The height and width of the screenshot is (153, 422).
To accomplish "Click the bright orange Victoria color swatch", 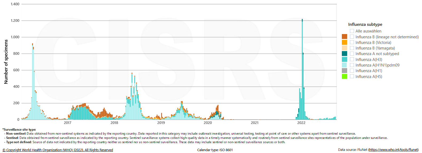I will 344,42.
